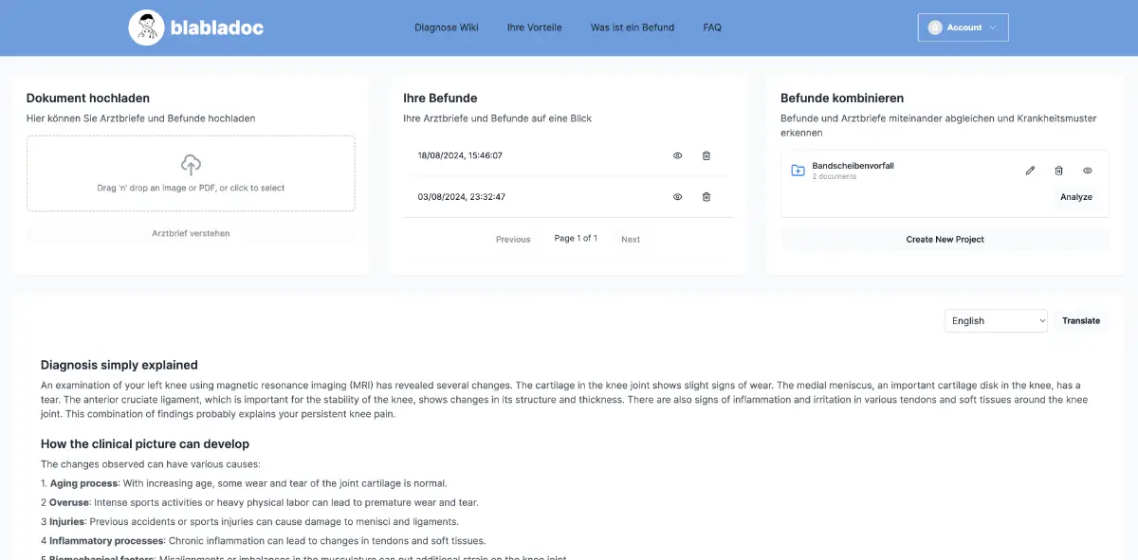The image size is (1138, 560).
Task: Click the upload cloud icon in Dokument hochladen
Action: (x=191, y=163)
